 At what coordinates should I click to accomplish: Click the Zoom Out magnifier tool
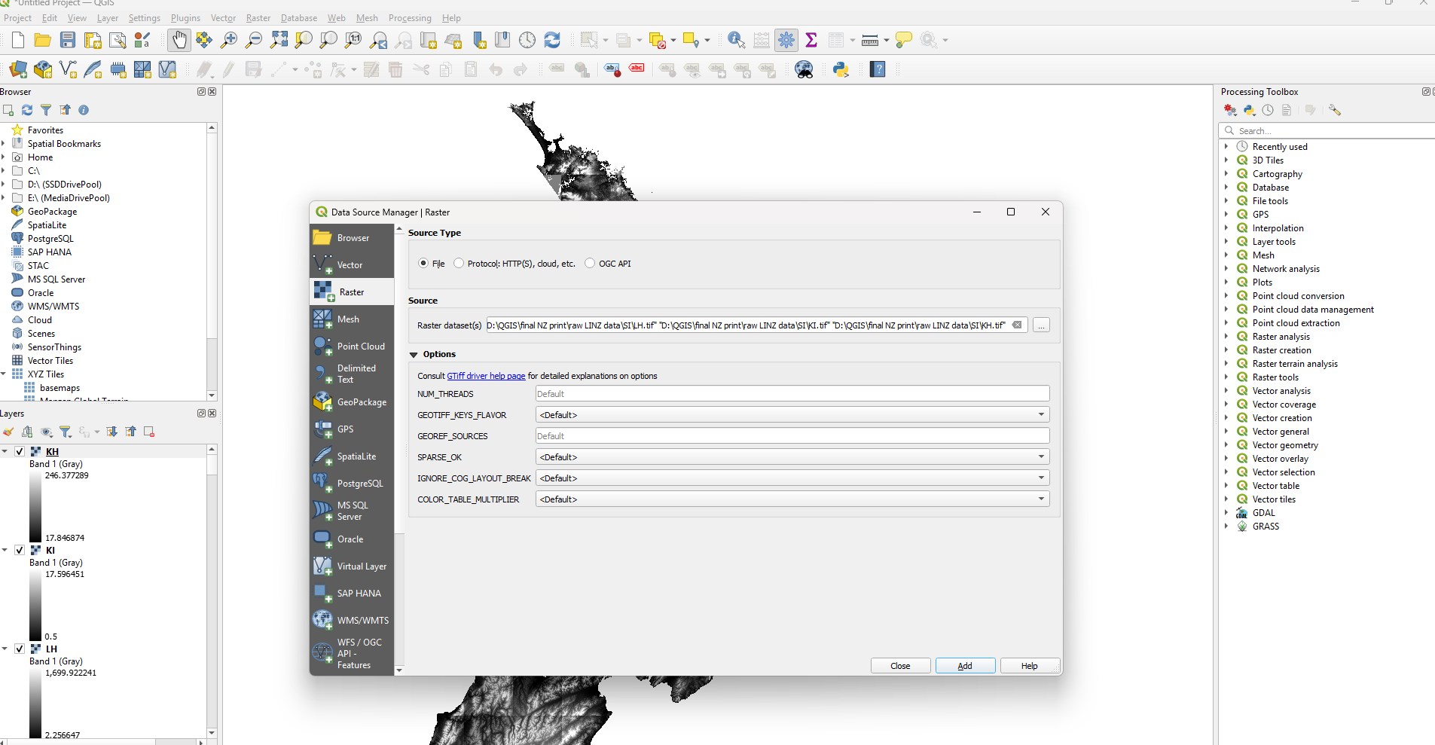[254, 40]
